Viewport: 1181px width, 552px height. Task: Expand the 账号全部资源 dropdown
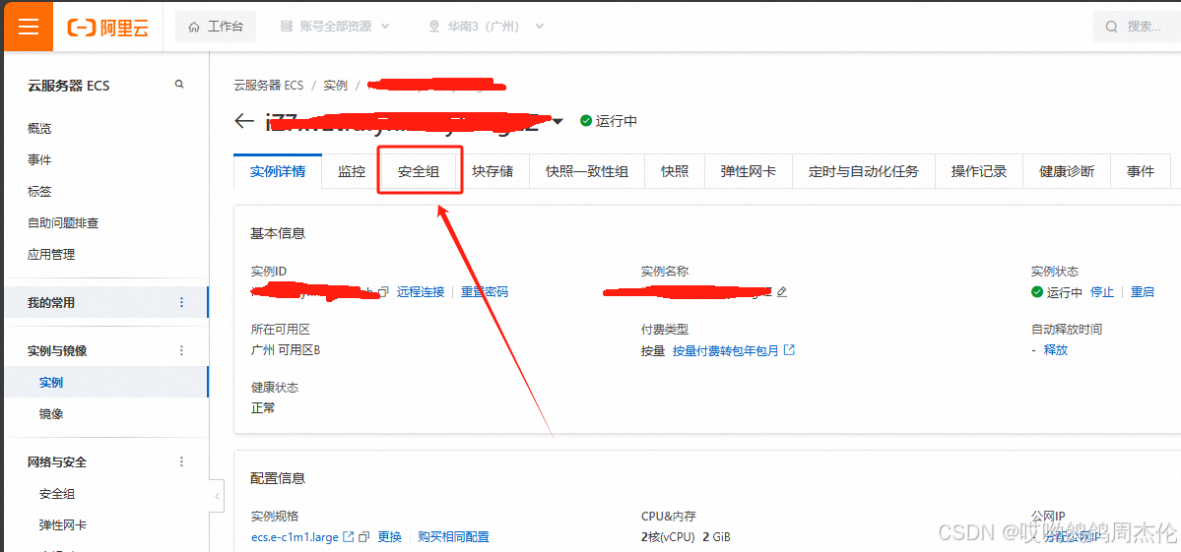[335, 28]
